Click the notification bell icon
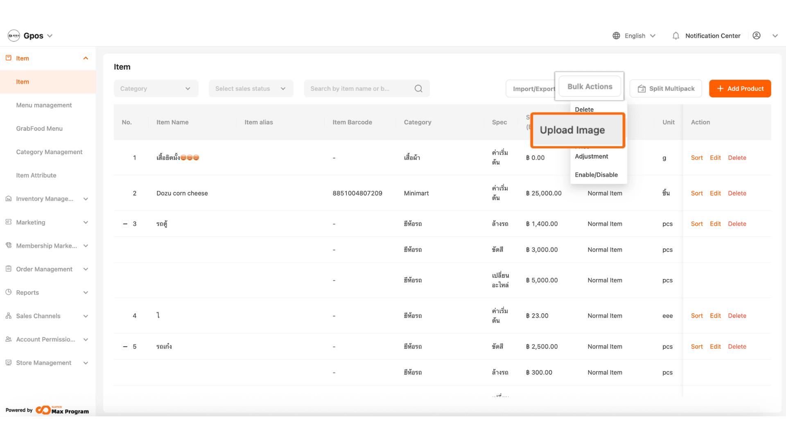 [676, 36]
